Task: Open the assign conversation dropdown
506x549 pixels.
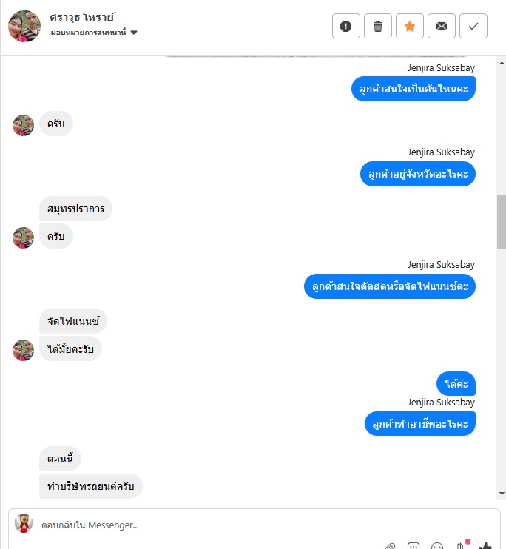Action: [94, 33]
